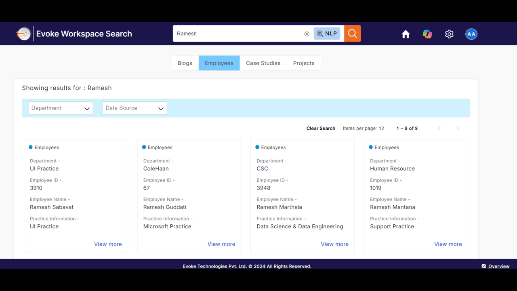The height and width of the screenshot is (291, 517).
Task: Switch to the Case Studies tab
Action: click(x=263, y=63)
